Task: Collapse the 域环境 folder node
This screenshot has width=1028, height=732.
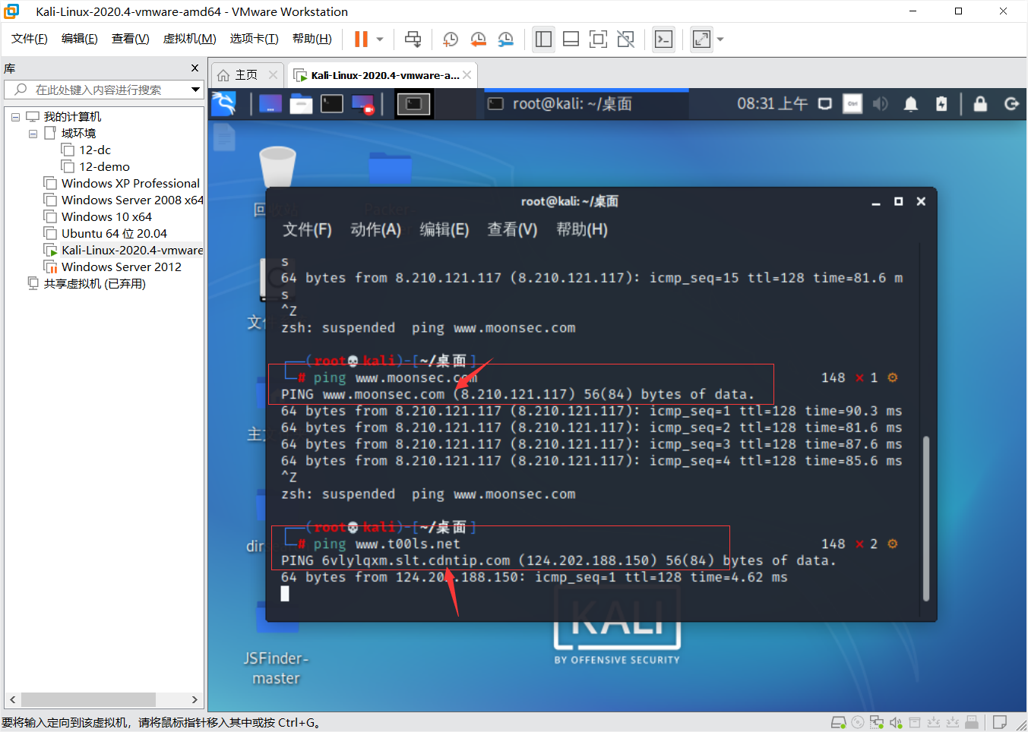Action: [x=33, y=134]
